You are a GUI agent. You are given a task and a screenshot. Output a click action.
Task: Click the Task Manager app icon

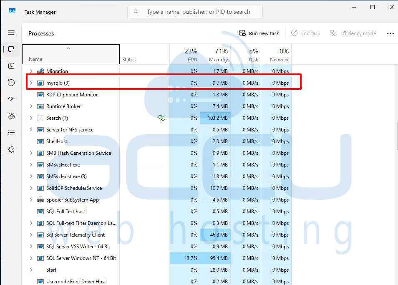pos(12,11)
